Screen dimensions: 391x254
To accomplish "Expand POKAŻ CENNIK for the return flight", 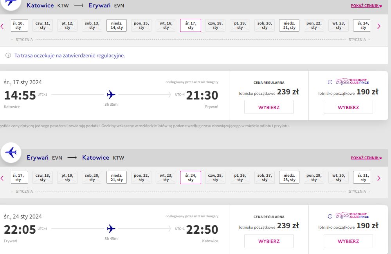I will point(366,158).
